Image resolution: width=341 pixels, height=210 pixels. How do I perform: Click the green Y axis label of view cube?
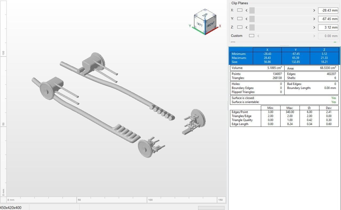[x=190, y=26]
